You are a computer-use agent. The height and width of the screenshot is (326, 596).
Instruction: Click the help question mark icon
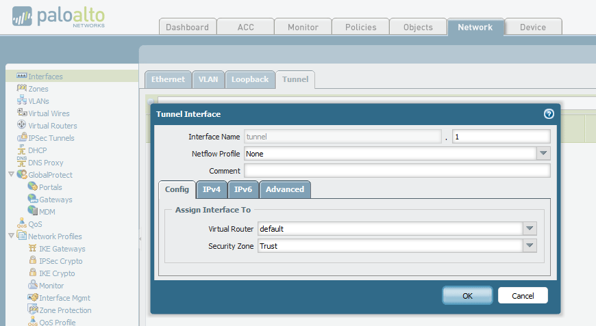point(548,114)
